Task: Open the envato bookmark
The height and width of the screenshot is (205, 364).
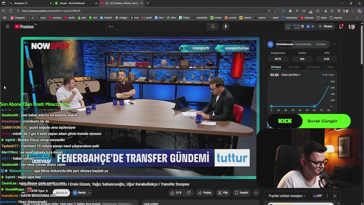Action: [216, 18]
